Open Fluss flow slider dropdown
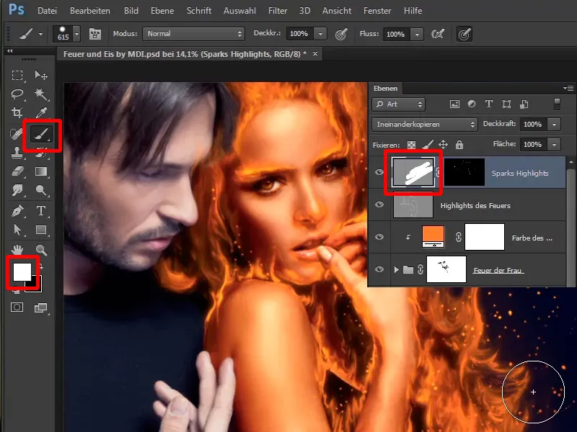Image resolution: width=577 pixels, height=432 pixels. coord(417,34)
